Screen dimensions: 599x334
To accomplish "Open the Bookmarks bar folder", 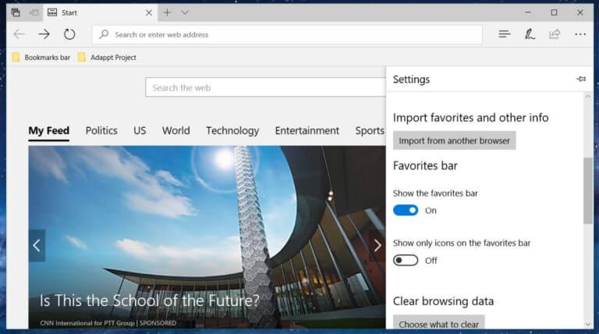I will (x=41, y=57).
